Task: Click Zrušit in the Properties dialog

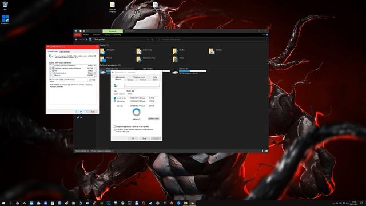Action: click(145, 138)
